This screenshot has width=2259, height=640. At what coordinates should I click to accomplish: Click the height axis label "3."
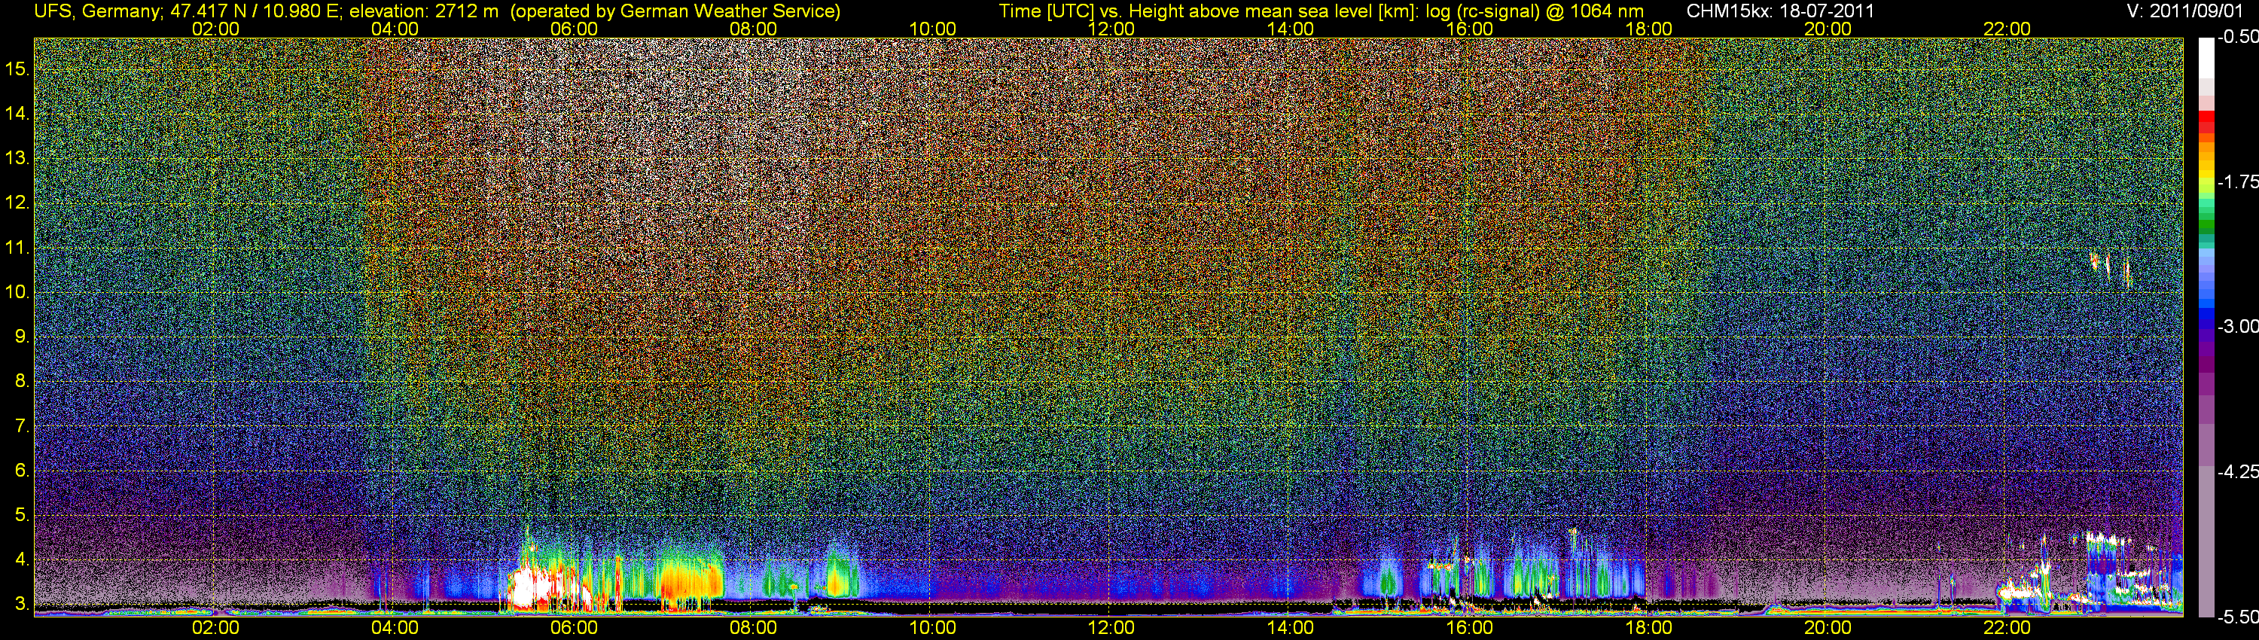point(23,604)
